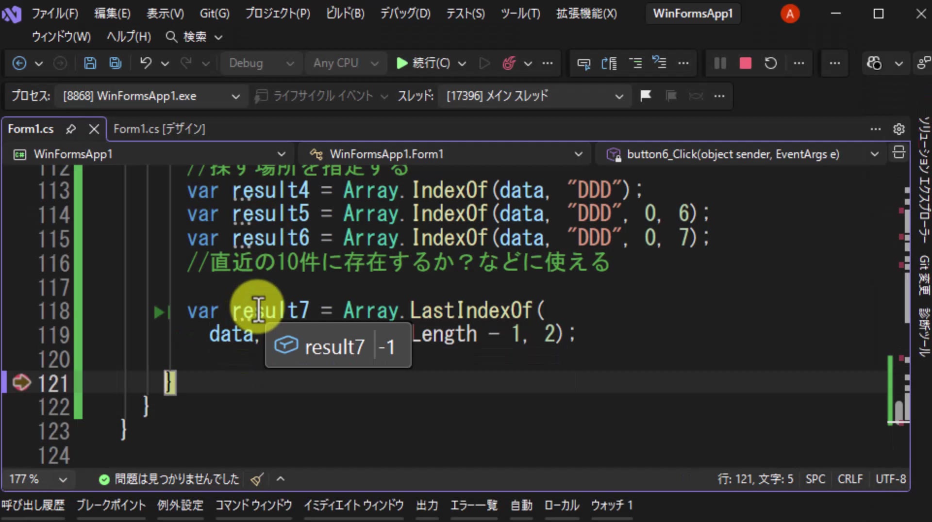
Task: Open the ウォッチ 1 watch tab
Action: pos(612,506)
